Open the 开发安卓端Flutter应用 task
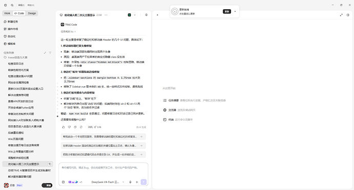 pos(21,107)
